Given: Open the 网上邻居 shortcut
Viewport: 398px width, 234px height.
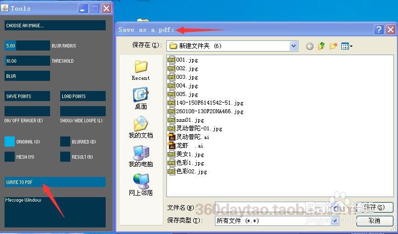Looking at the screenshot, I should 141,185.
